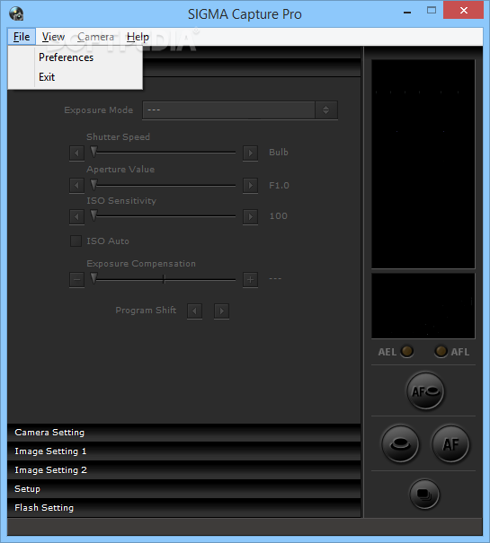The height and width of the screenshot is (543, 490).
Task: Click the shutter release round button
Action: [400, 444]
